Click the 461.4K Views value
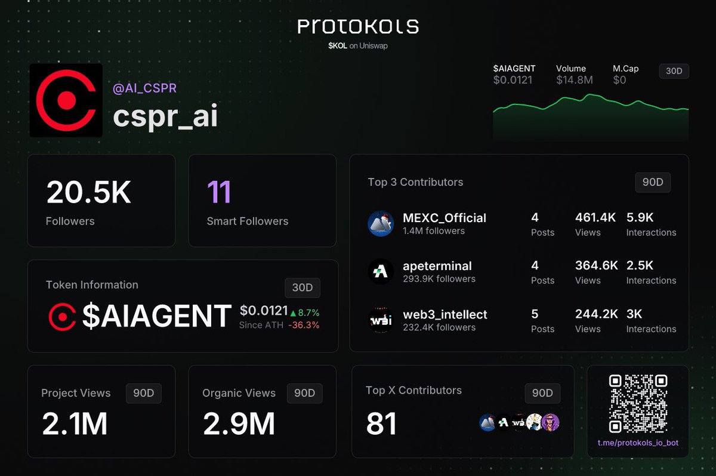The height and width of the screenshot is (476, 716). [595, 218]
